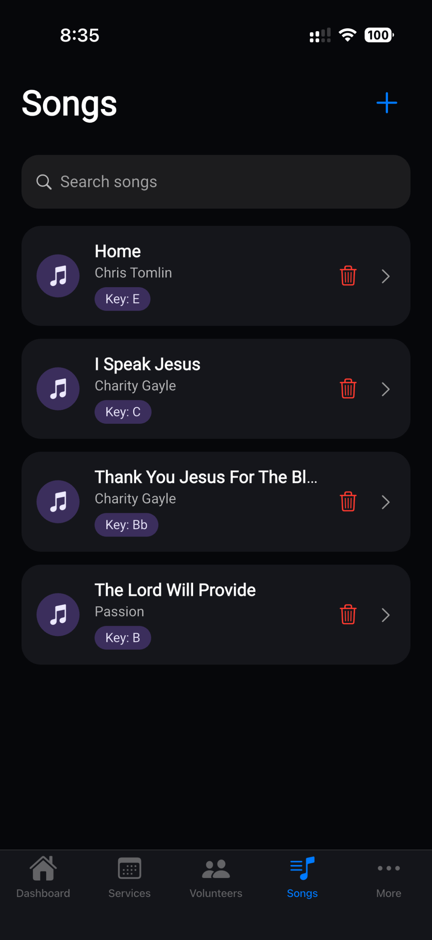Tap the plus icon to add a song

386,103
